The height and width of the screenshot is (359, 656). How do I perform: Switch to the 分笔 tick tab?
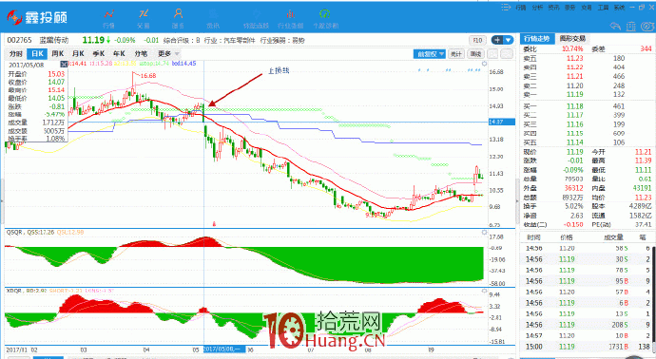[x=141, y=54]
